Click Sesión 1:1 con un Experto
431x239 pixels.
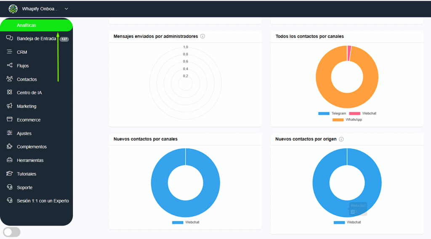pos(43,201)
